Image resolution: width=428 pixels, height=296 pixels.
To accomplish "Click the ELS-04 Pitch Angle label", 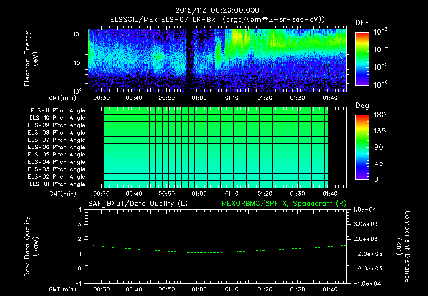I will tap(57, 162).
